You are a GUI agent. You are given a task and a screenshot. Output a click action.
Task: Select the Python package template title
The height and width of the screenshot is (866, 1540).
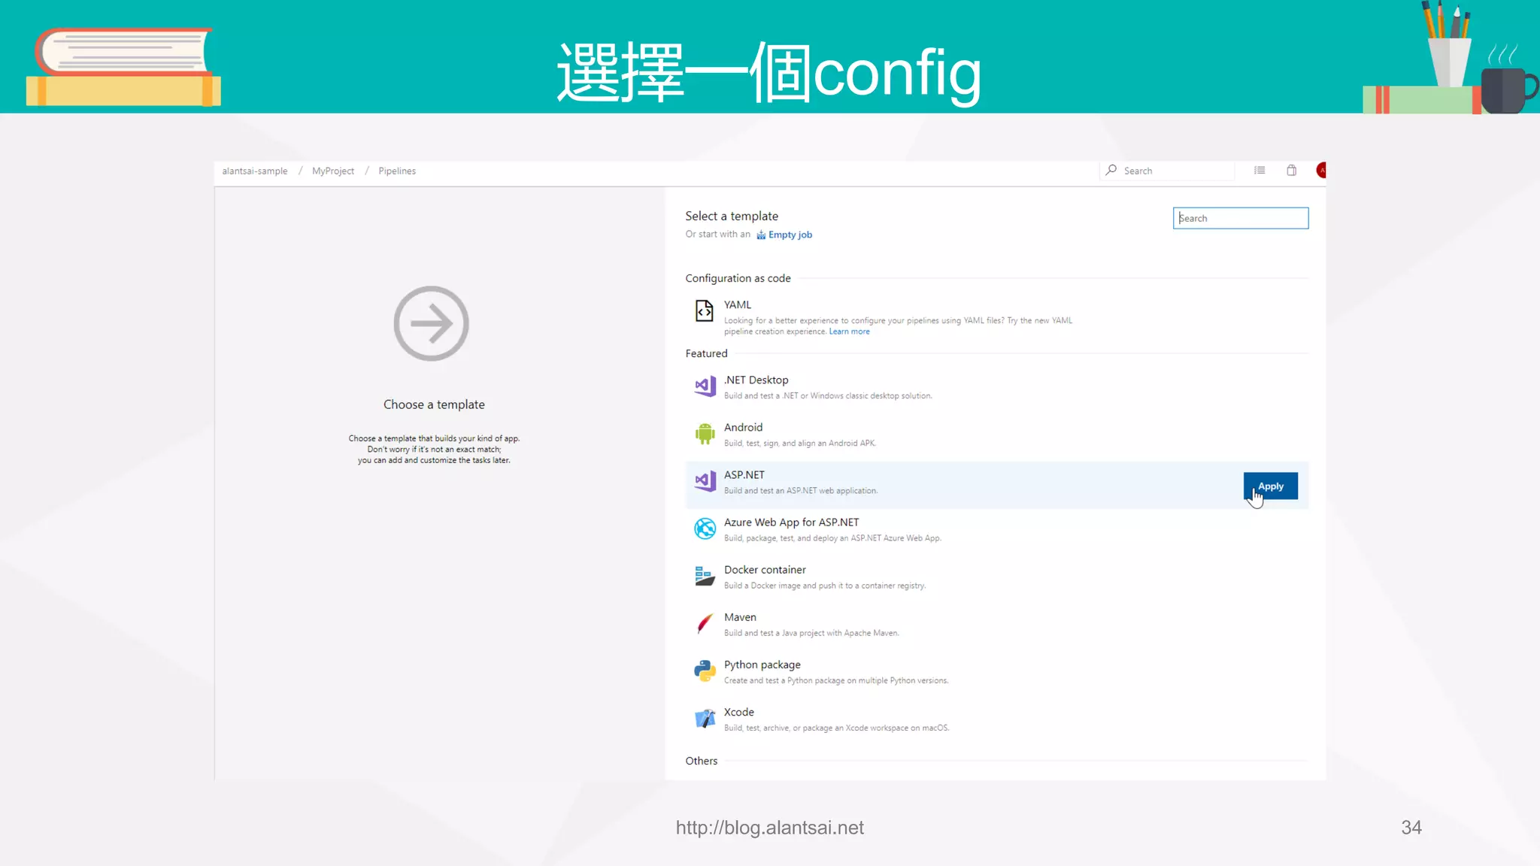[762, 665]
